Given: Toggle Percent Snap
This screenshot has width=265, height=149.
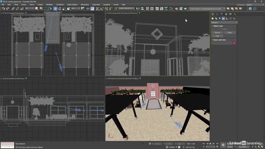Looking at the screenshot, I should pos(106,9).
